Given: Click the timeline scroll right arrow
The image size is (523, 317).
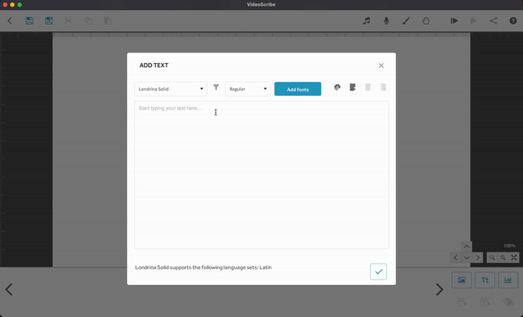Looking at the screenshot, I should (439, 290).
